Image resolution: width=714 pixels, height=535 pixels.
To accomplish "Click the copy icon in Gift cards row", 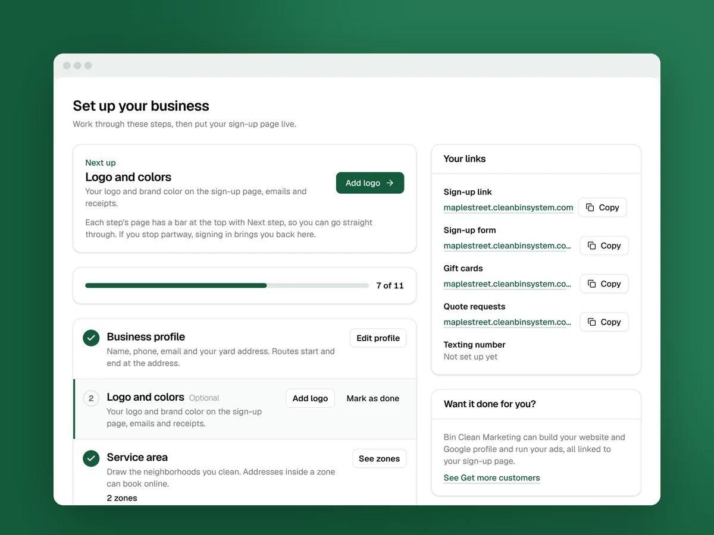I will point(591,284).
